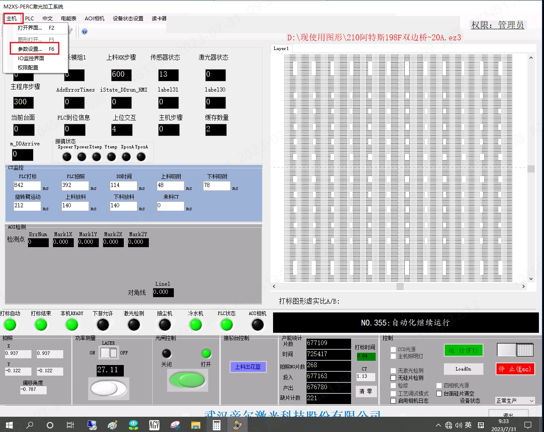Click the preview scroll down arrow

click(x=531, y=279)
